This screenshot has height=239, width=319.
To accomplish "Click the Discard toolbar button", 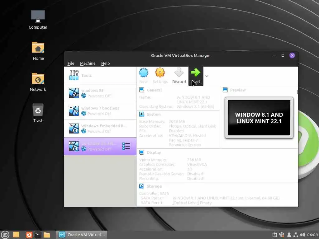I will pyautogui.click(x=179, y=76).
